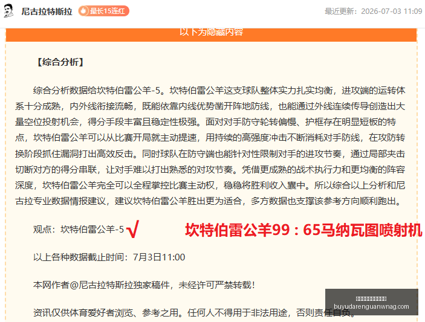Click the 最长15连红 streak badge
425x322 pixels.
[x=103, y=11]
